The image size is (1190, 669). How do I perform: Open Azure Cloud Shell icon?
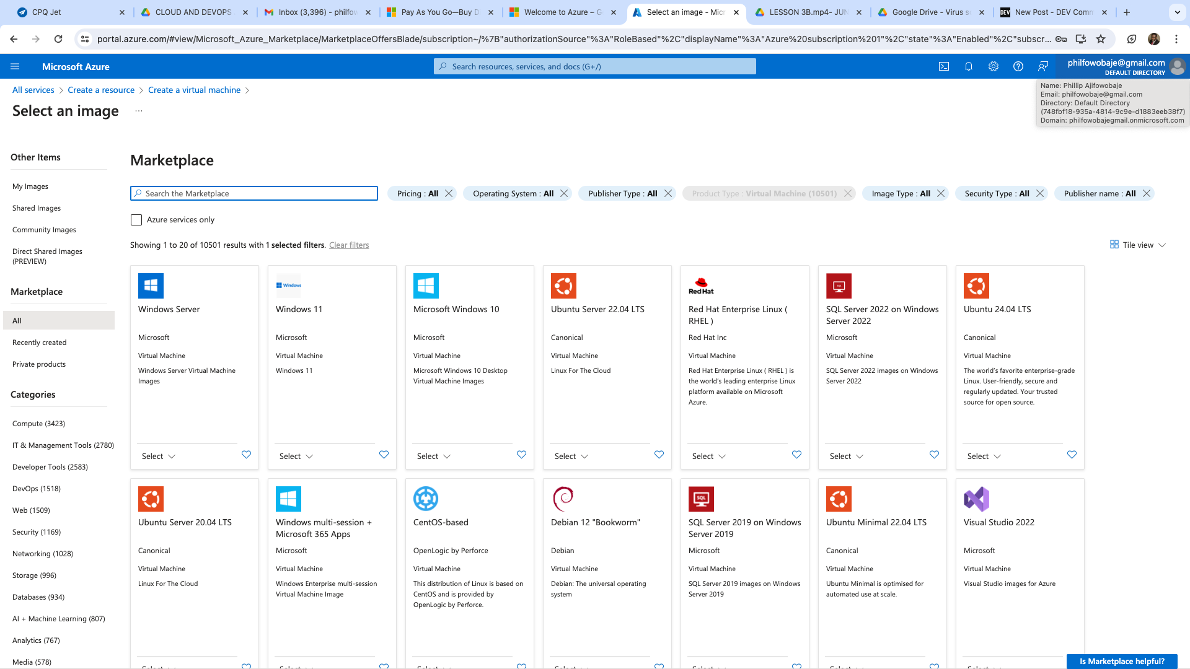click(944, 66)
